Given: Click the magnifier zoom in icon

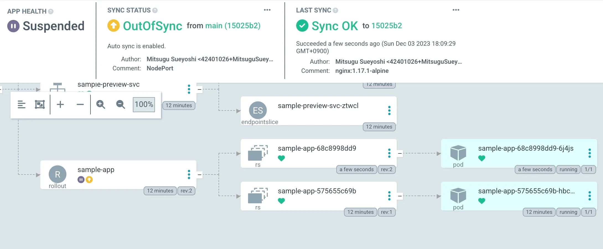Looking at the screenshot, I should 100,105.
